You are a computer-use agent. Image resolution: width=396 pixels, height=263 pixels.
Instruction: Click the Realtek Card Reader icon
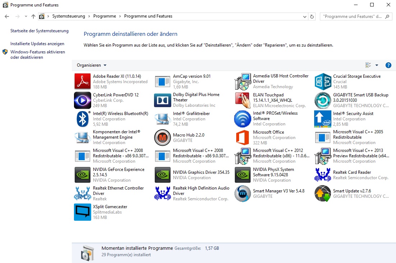(x=323, y=175)
